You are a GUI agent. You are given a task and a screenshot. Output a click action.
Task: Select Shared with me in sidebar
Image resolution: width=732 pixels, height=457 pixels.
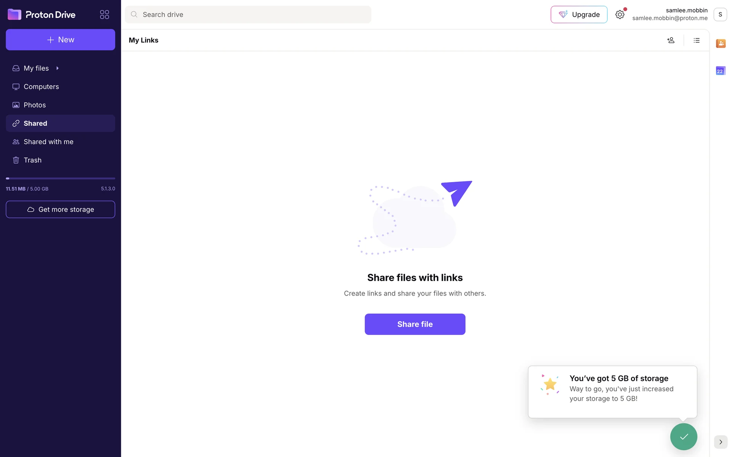tap(48, 142)
